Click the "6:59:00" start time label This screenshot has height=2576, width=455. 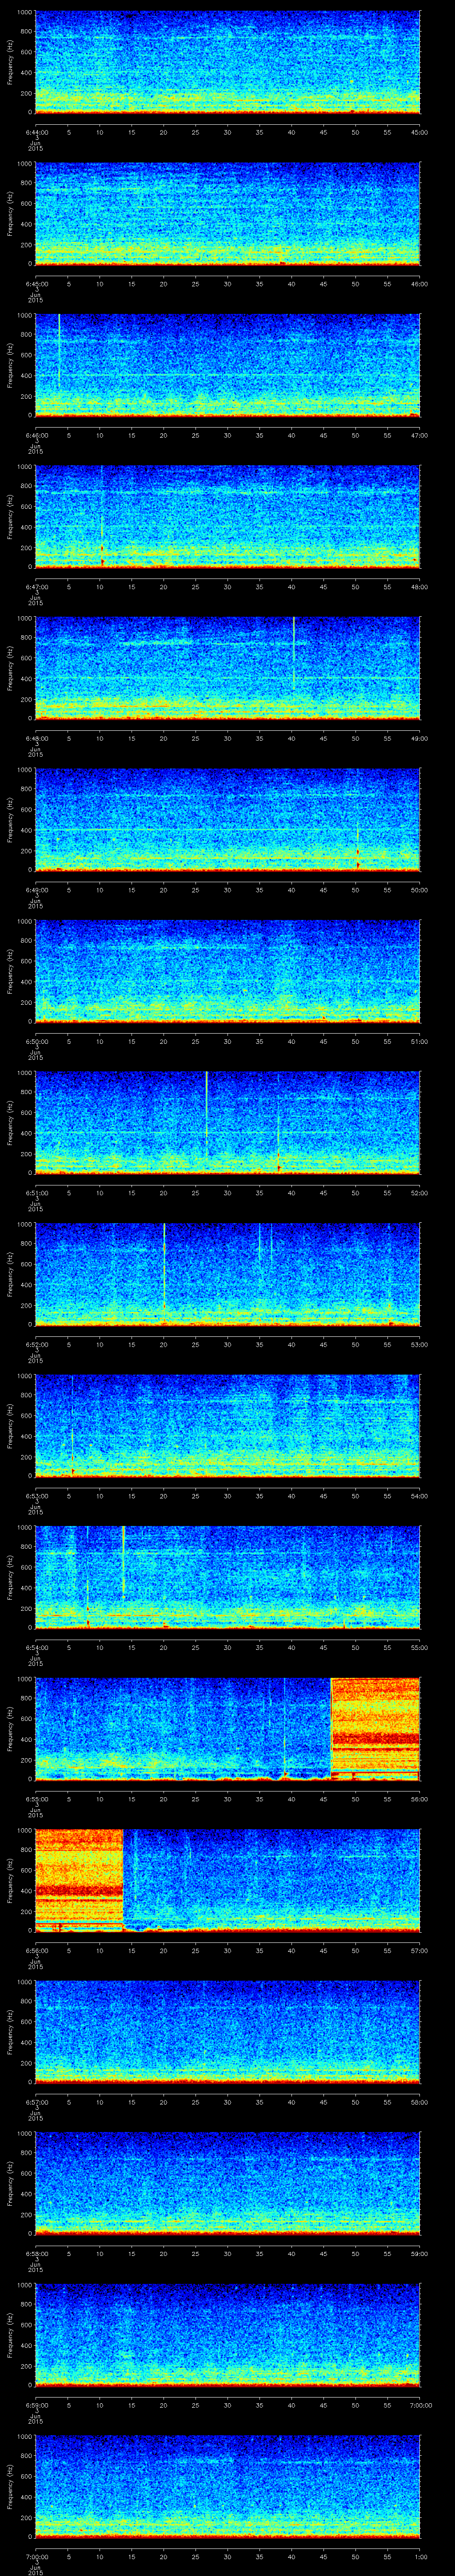pyautogui.click(x=36, y=2405)
